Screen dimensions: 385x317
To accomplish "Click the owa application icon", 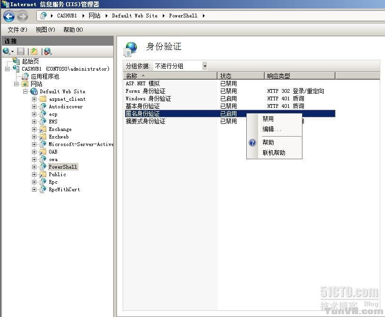I will click(43, 159).
